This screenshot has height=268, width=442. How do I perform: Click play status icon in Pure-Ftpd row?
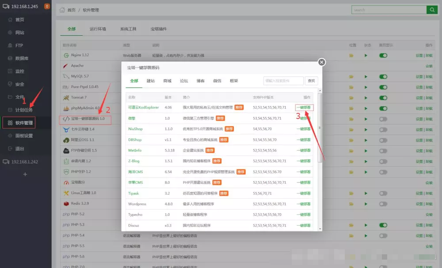(366, 87)
